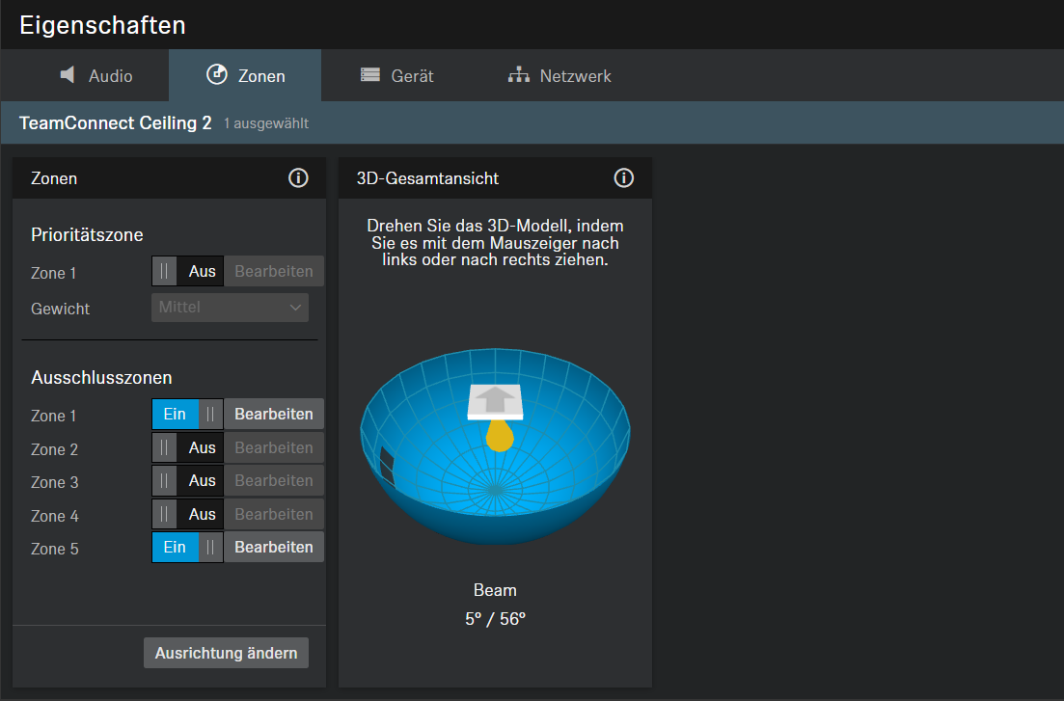Disable Ausschlusszone Zone 1 toggle
Screen dimensions: 1064x701
point(187,415)
